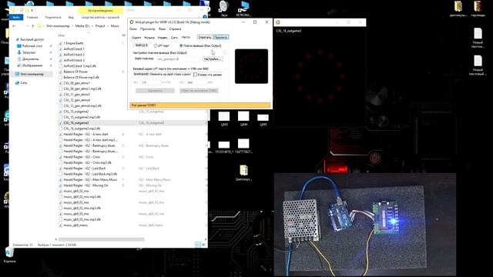
Task: Select the Плагин вывода (Raw Output) radio button
Action: coord(181,46)
